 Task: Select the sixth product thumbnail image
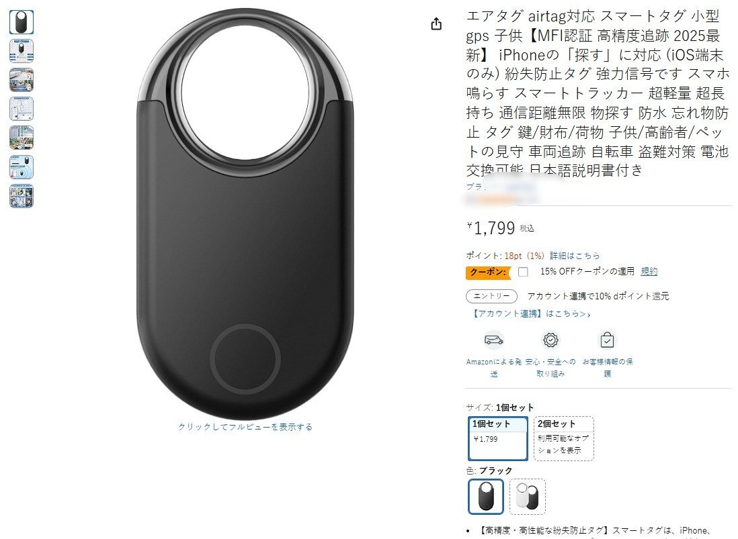coord(22,167)
